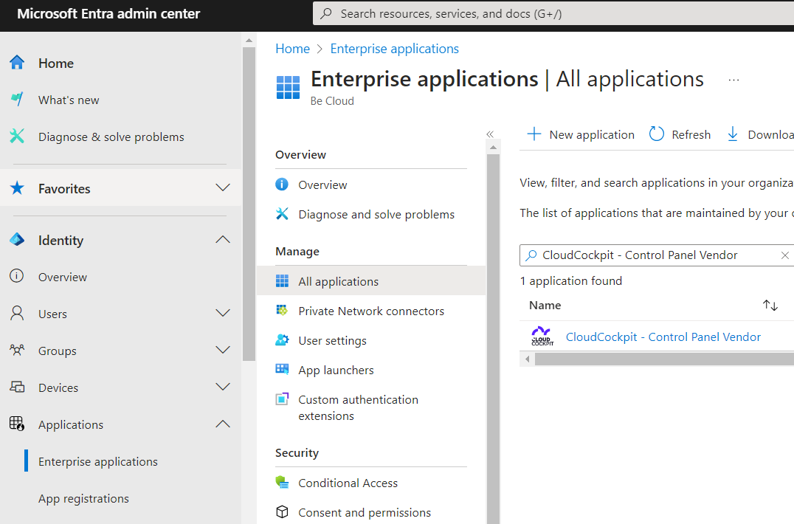The height and width of the screenshot is (524, 794).
Task: Click the Name column sort arrows
Action: pyautogui.click(x=770, y=305)
